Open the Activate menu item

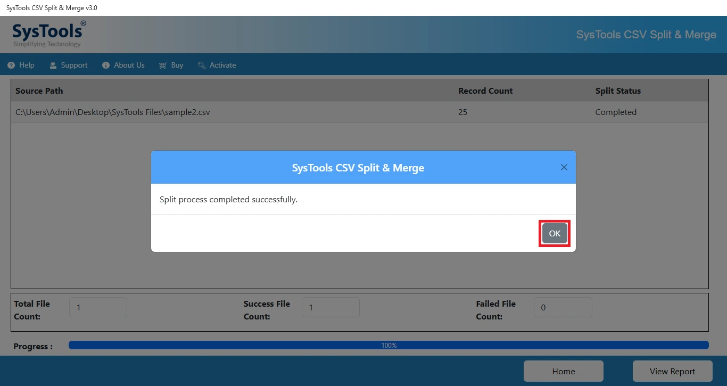(x=217, y=65)
